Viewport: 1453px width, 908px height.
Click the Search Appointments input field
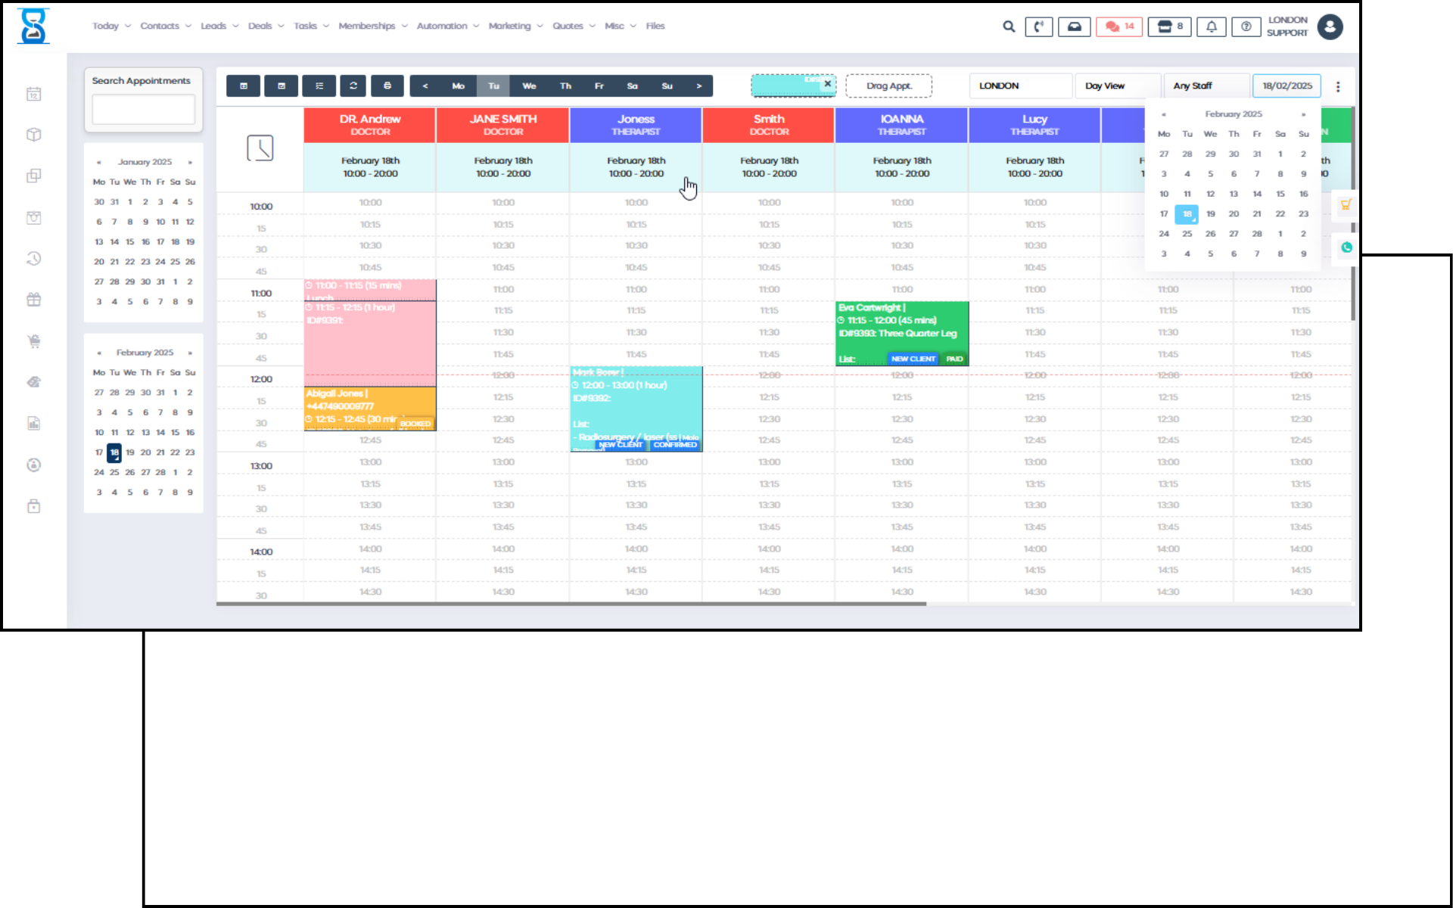pos(143,110)
